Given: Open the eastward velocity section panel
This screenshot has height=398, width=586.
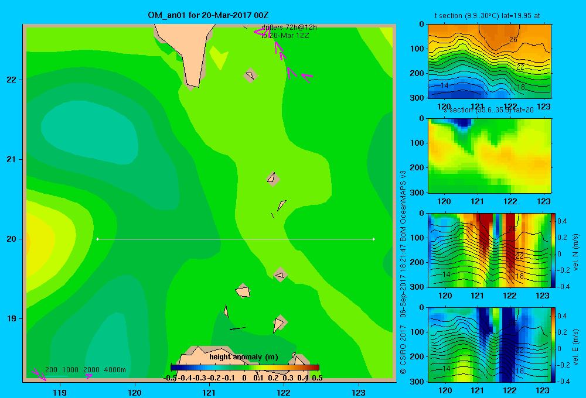Looking at the screenshot, I should 489,344.
